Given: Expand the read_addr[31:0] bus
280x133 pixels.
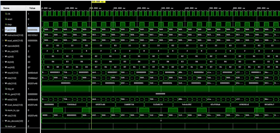Looking at the screenshot, I should pos(3,40).
